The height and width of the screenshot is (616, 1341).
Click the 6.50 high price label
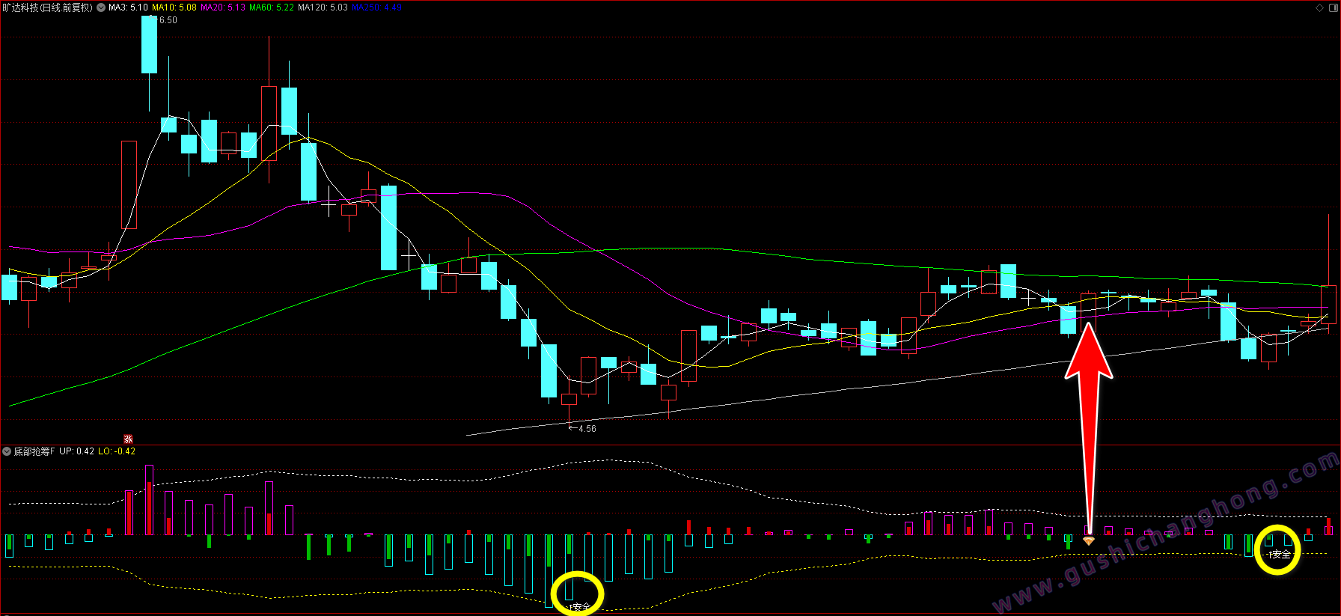[168, 20]
